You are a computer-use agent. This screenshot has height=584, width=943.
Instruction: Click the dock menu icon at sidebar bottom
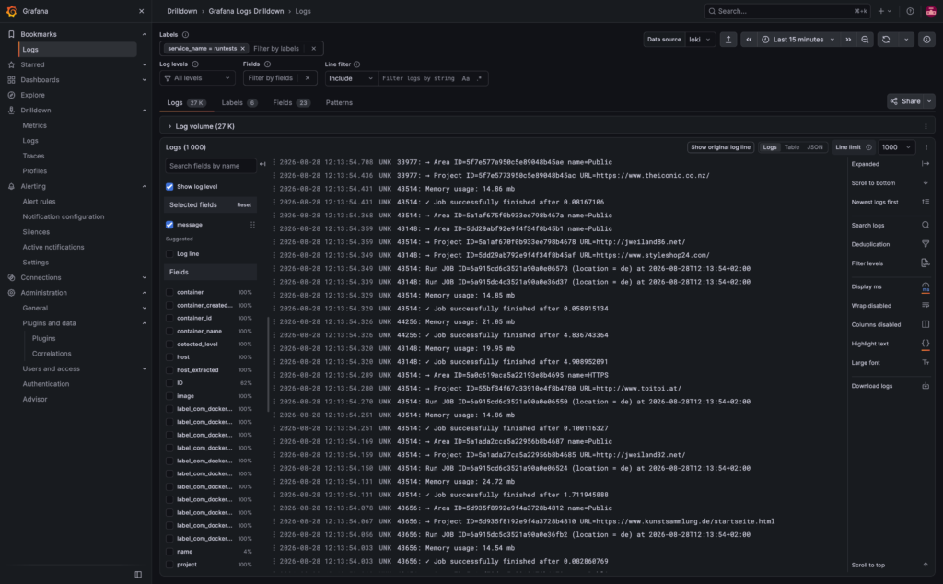point(138,575)
